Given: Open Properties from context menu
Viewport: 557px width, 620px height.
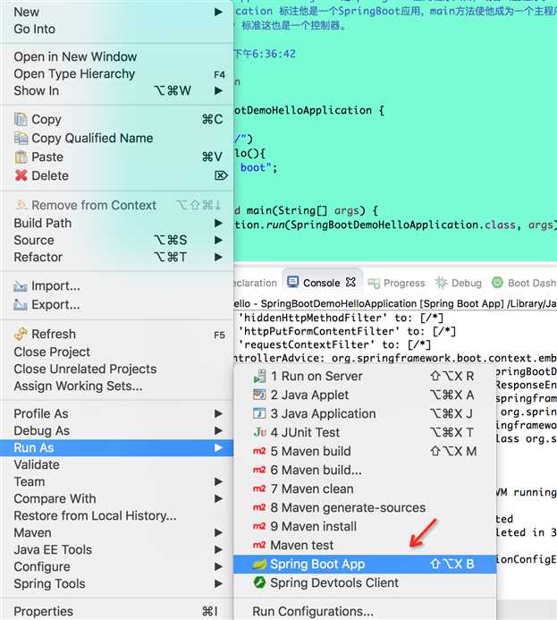Looking at the screenshot, I should click(x=117, y=611).
